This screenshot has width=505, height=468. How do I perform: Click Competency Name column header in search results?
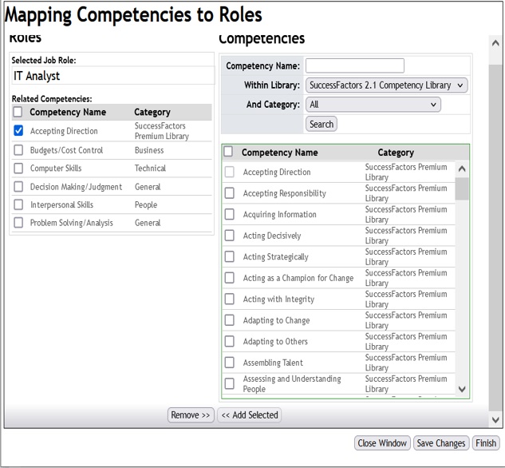(279, 152)
